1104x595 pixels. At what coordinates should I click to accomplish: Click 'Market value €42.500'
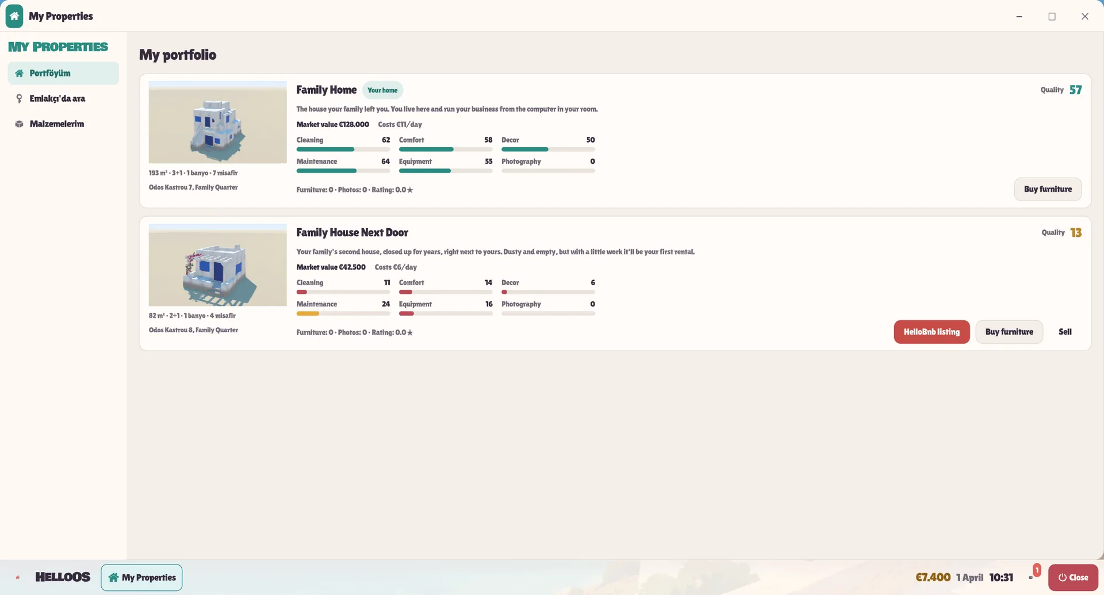(331, 267)
